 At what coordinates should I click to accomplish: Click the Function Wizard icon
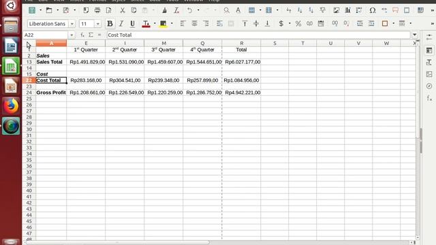click(82, 35)
